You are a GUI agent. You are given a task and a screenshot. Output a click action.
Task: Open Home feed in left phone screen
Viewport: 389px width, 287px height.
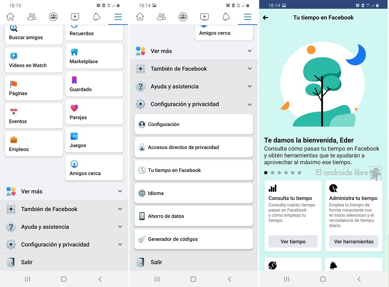click(10, 17)
